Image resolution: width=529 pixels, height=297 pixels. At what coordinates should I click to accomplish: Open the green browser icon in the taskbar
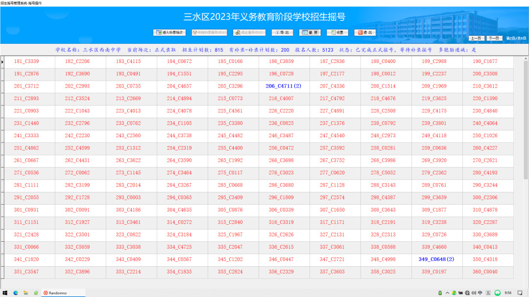(x=36, y=293)
